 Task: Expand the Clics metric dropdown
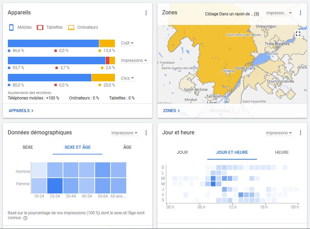[127, 78]
